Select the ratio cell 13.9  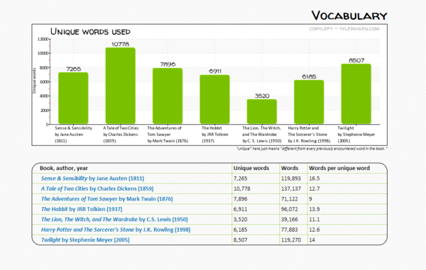click(315, 209)
